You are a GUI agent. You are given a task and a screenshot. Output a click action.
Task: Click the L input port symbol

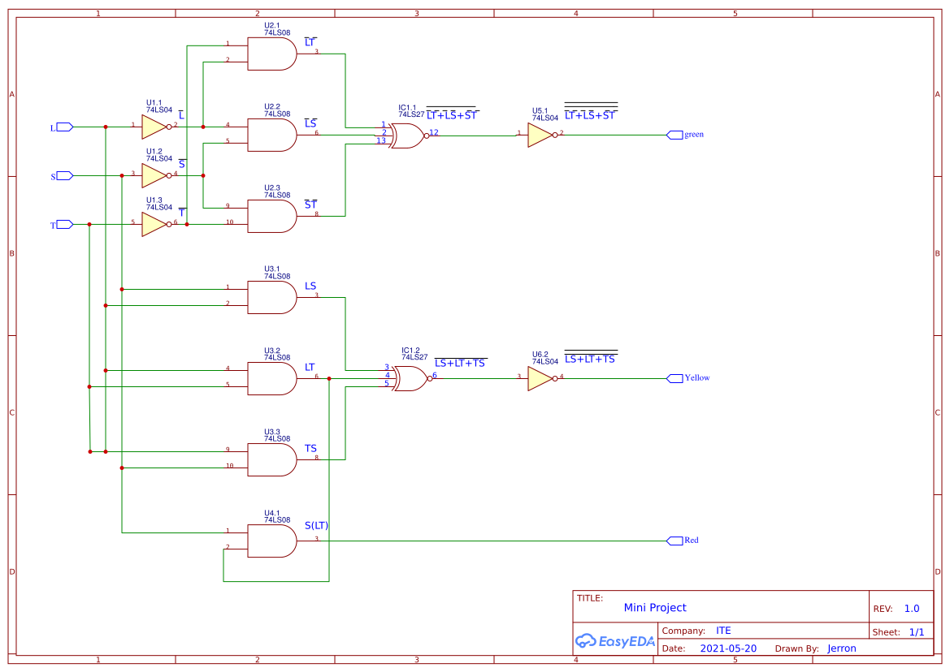tap(64, 127)
